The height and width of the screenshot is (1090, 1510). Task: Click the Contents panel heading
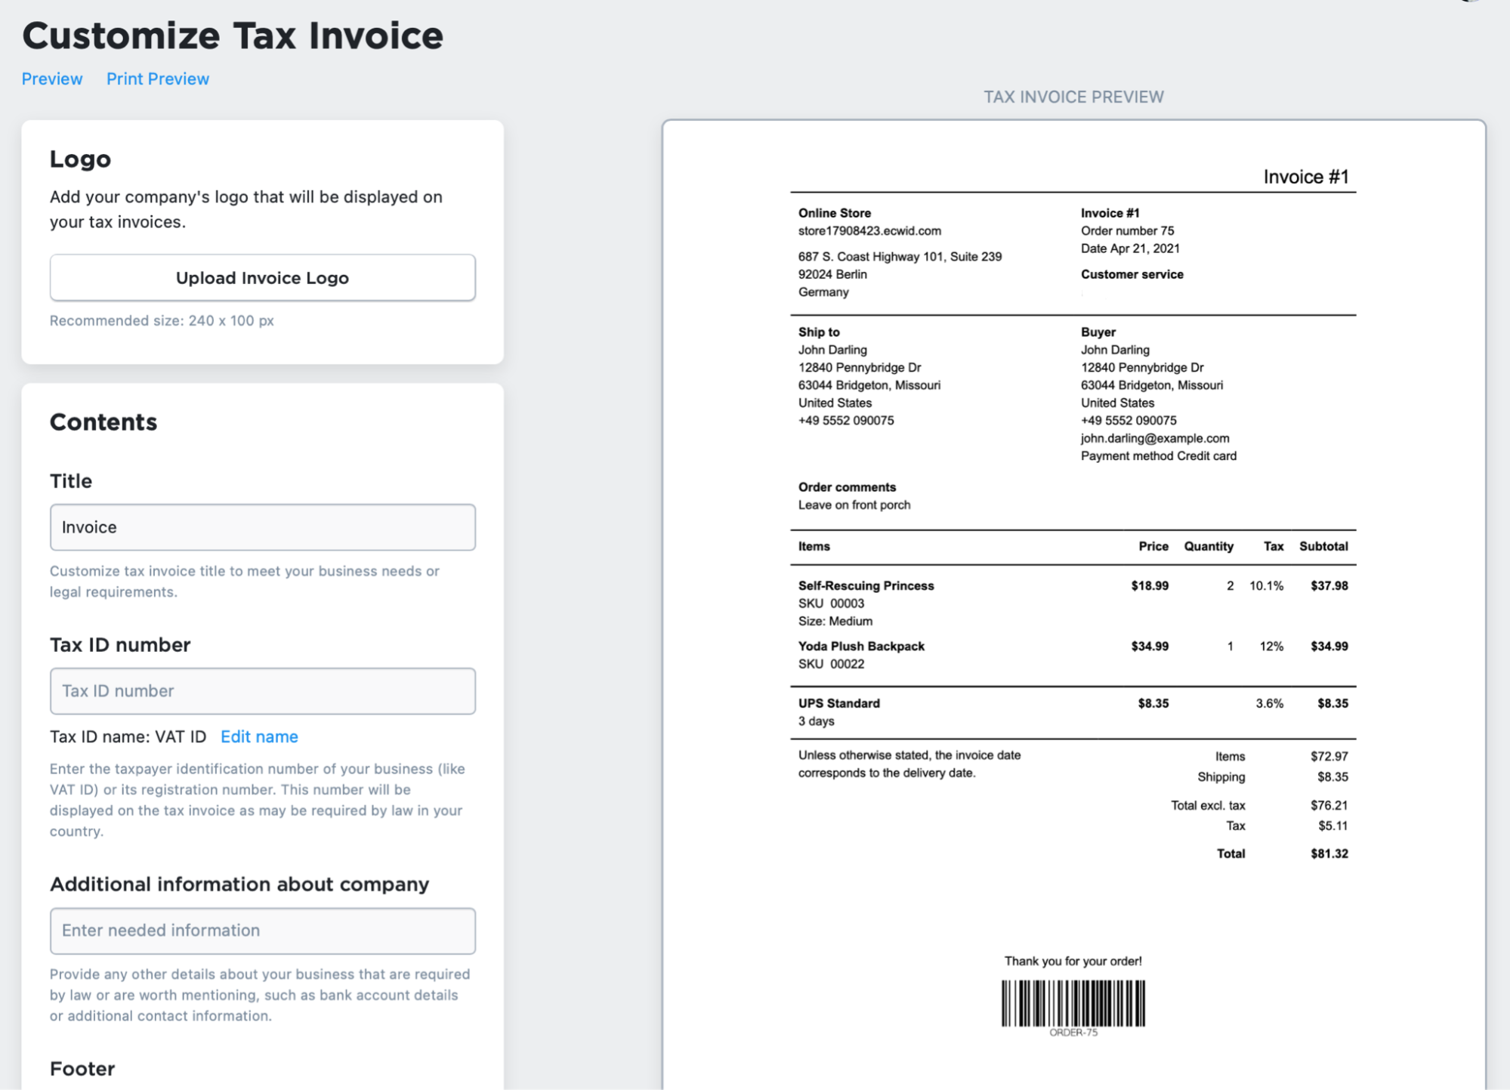(x=103, y=422)
